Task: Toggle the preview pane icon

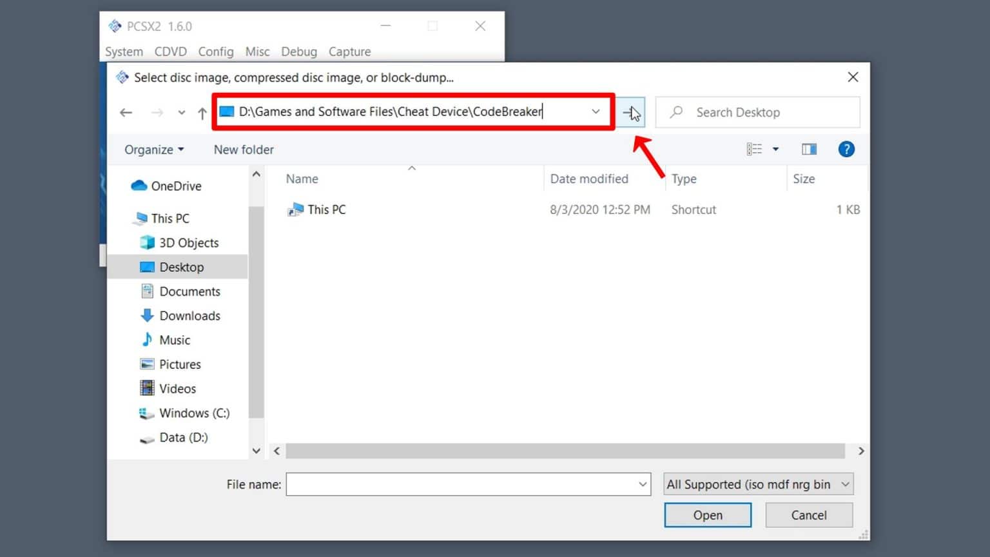Action: (x=809, y=150)
